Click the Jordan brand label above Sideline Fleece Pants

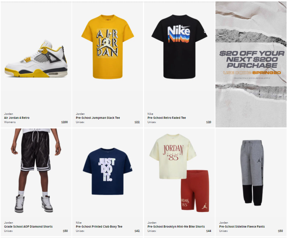223,223
